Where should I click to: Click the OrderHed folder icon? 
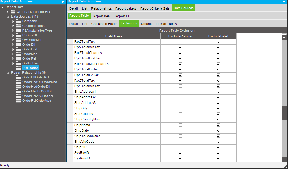pyautogui.click(x=18, y=49)
